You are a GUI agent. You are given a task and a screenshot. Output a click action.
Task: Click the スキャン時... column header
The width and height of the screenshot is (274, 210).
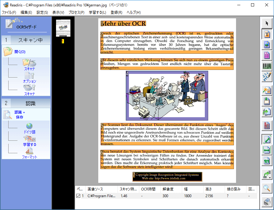(x=128, y=189)
